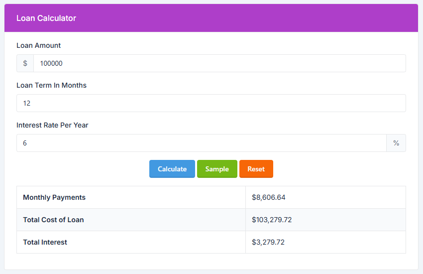423x274 pixels.
Task: Click the $103,279.72 total cost value
Action: click(273, 220)
